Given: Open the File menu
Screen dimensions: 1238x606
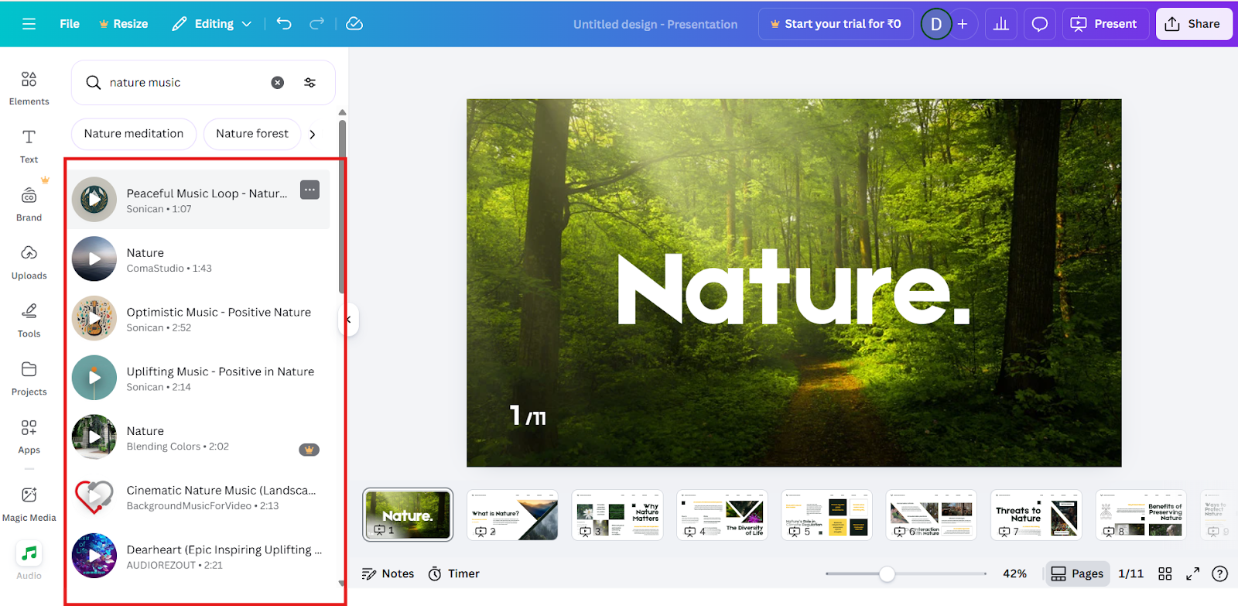Looking at the screenshot, I should click(x=70, y=24).
